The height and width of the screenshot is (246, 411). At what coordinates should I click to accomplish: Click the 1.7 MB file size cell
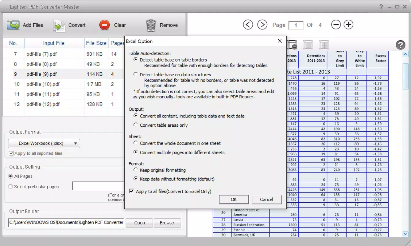point(94,84)
